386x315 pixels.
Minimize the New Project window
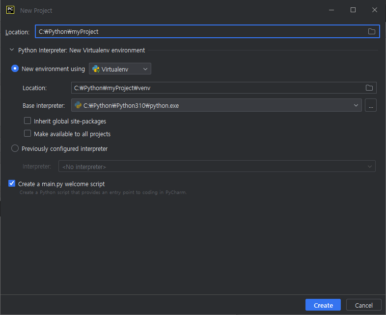(x=331, y=10)
